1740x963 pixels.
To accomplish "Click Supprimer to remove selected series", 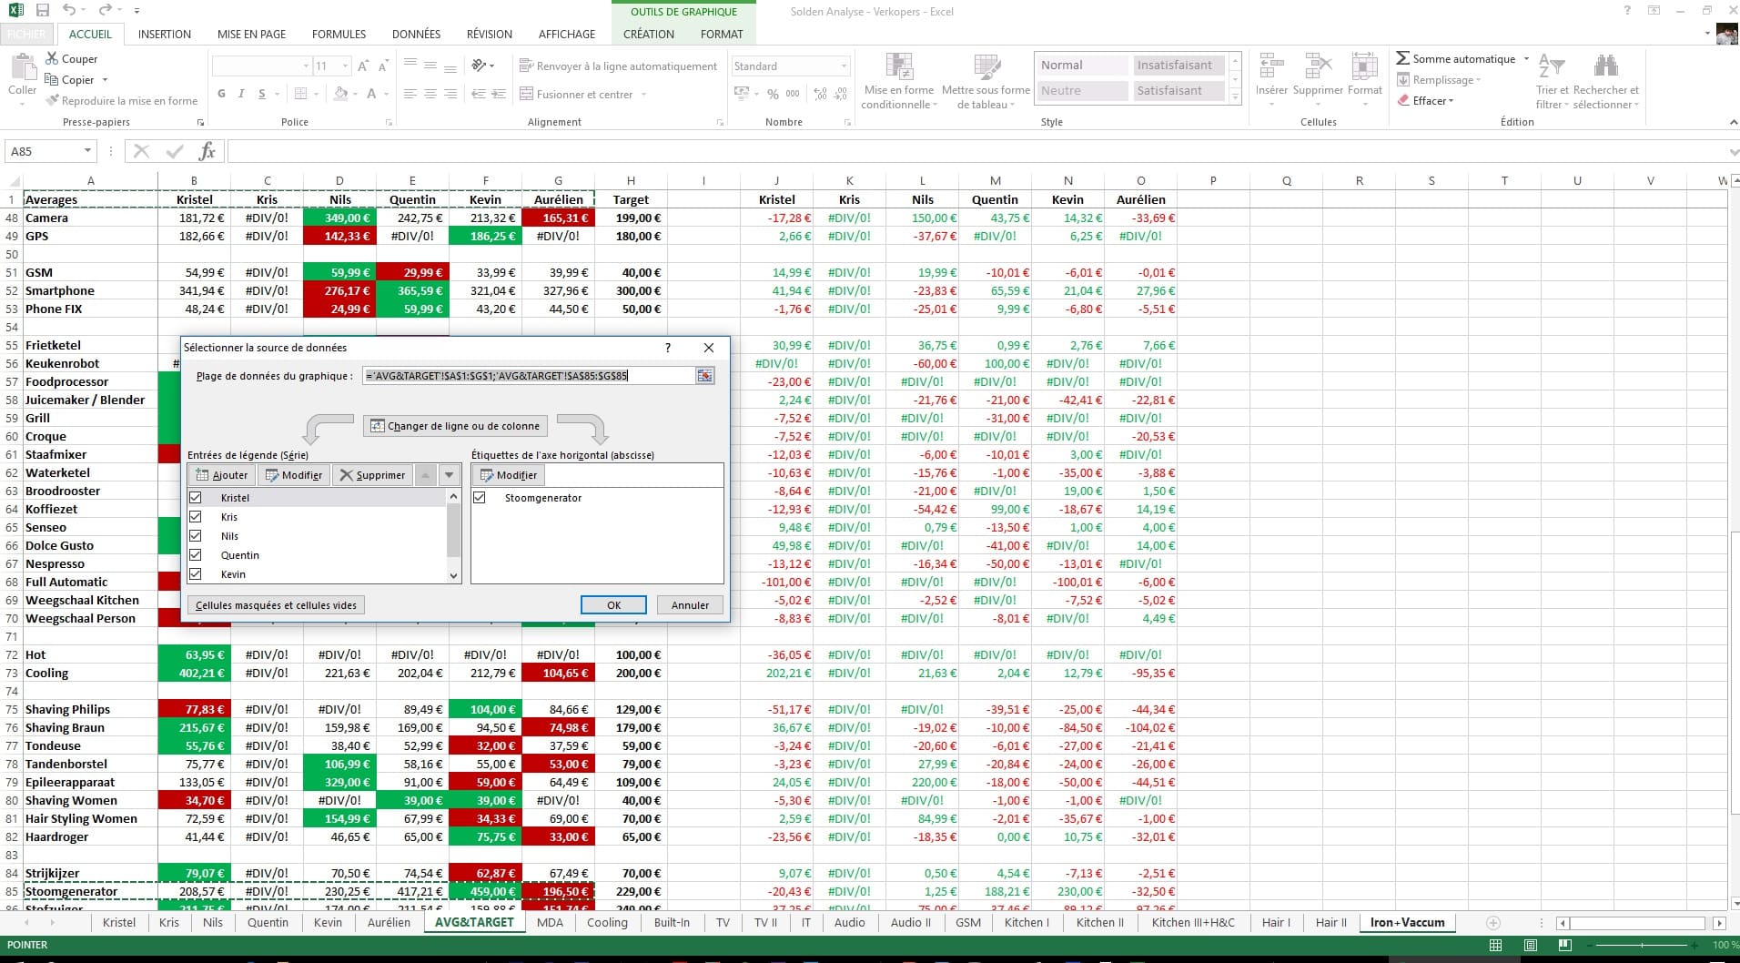I will click(x=371, y=475).
